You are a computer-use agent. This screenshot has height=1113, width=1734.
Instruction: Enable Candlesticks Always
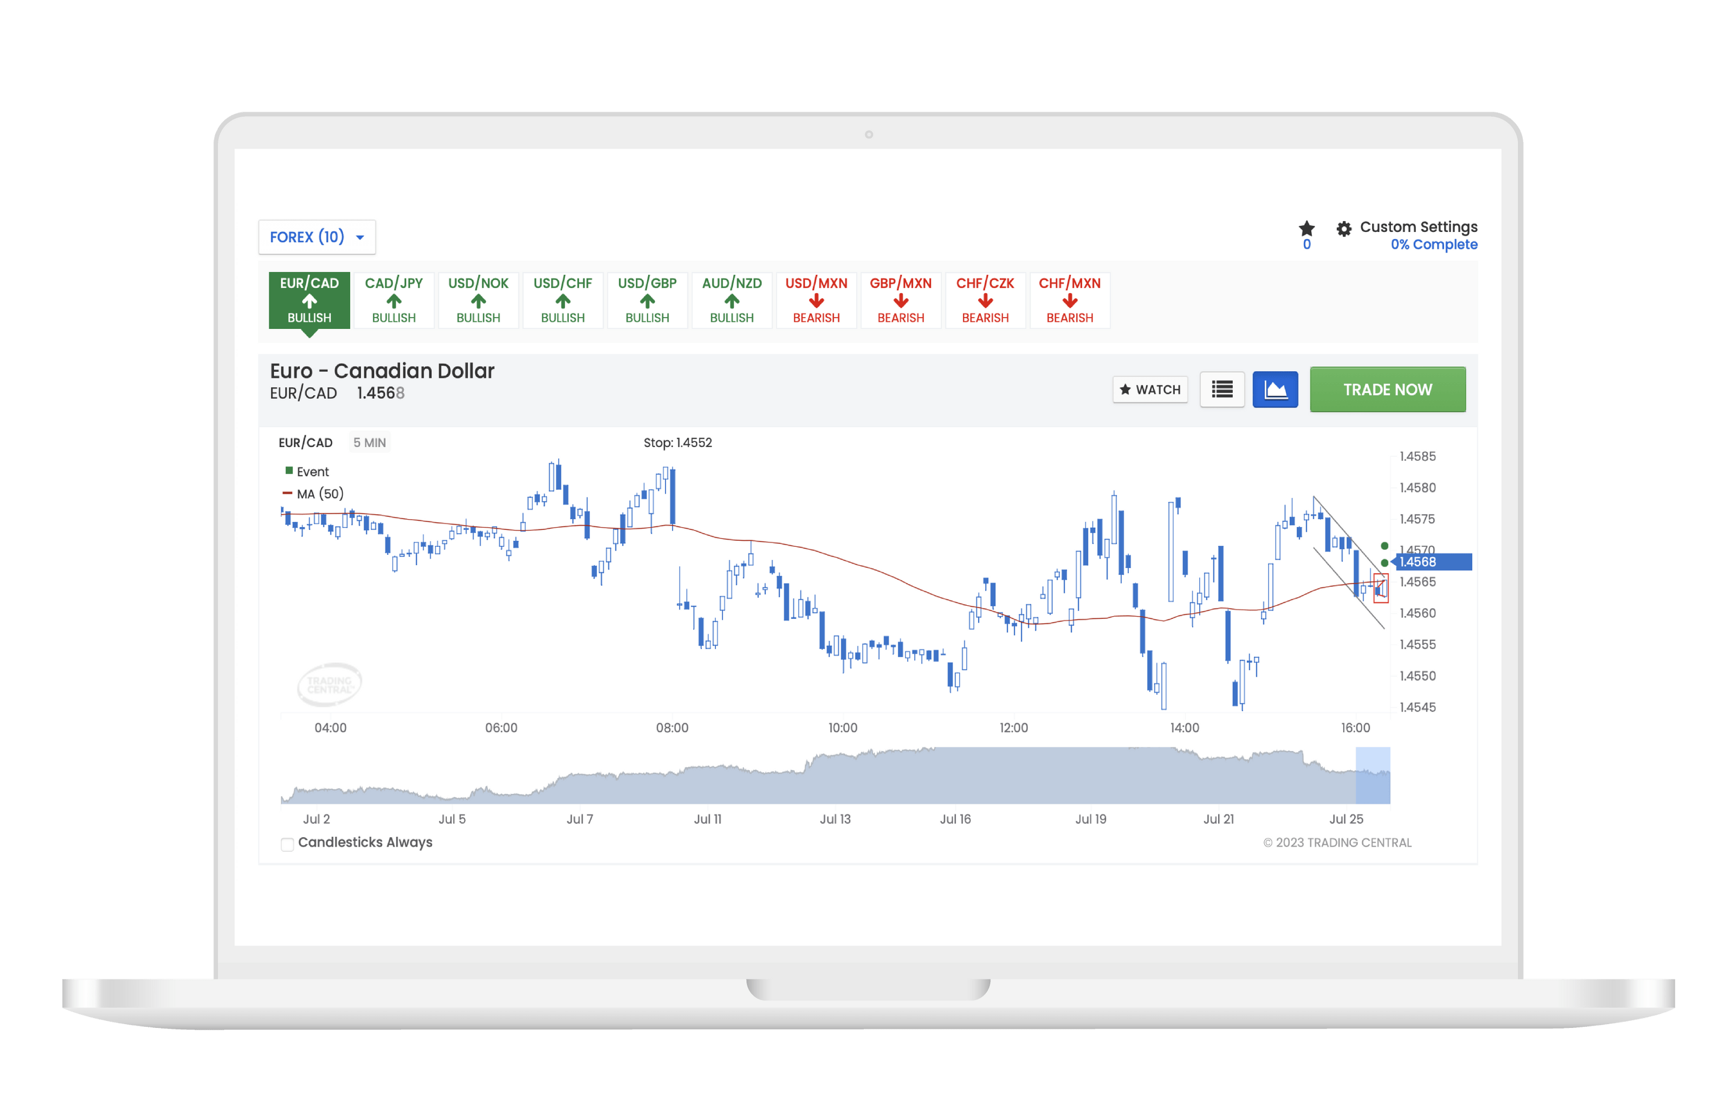(x=287, y=844)
